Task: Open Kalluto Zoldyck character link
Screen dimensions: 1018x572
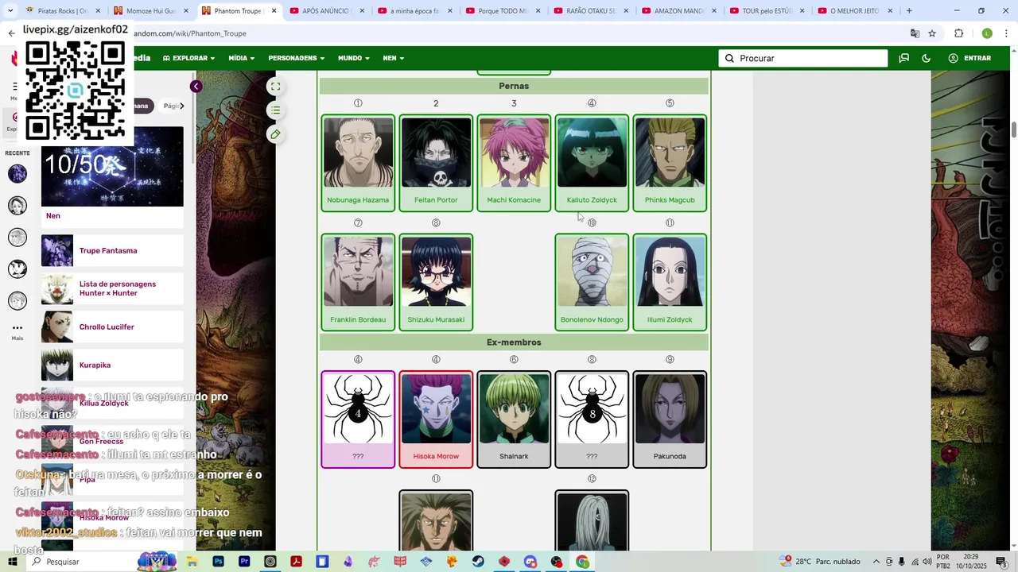Action: [x=592, y=200]
